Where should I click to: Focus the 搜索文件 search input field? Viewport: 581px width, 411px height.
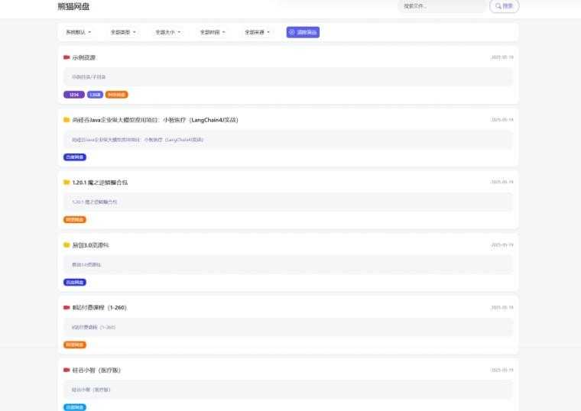441,6
